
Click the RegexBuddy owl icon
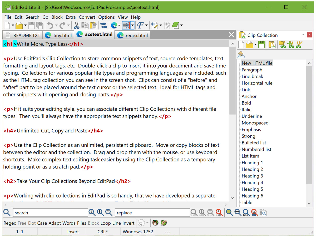(155, 223)
